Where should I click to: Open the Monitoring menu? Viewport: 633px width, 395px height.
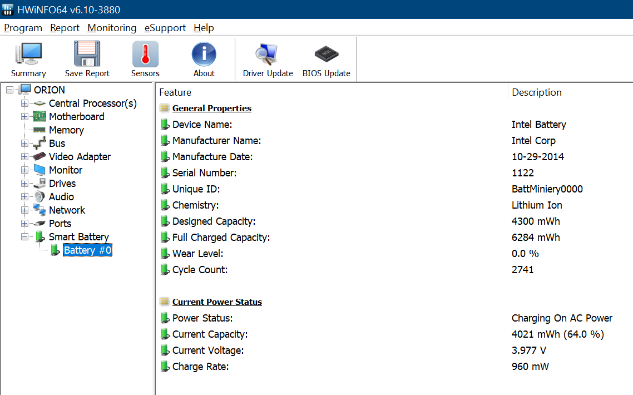112,28
